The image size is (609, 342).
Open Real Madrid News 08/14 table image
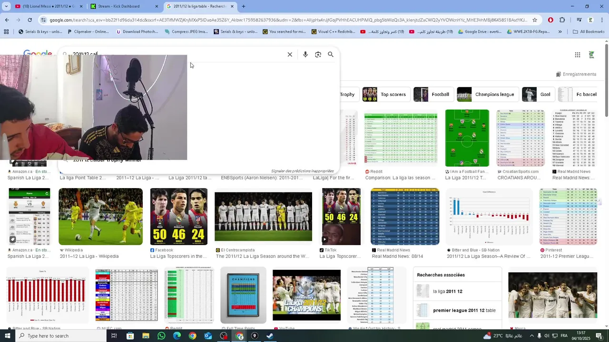coord(405,217)
